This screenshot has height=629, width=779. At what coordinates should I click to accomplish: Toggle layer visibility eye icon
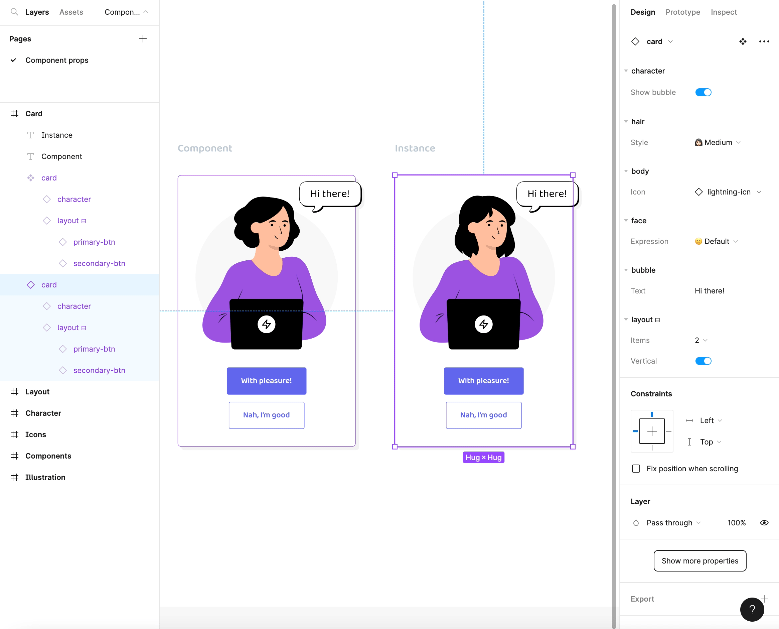764,523
